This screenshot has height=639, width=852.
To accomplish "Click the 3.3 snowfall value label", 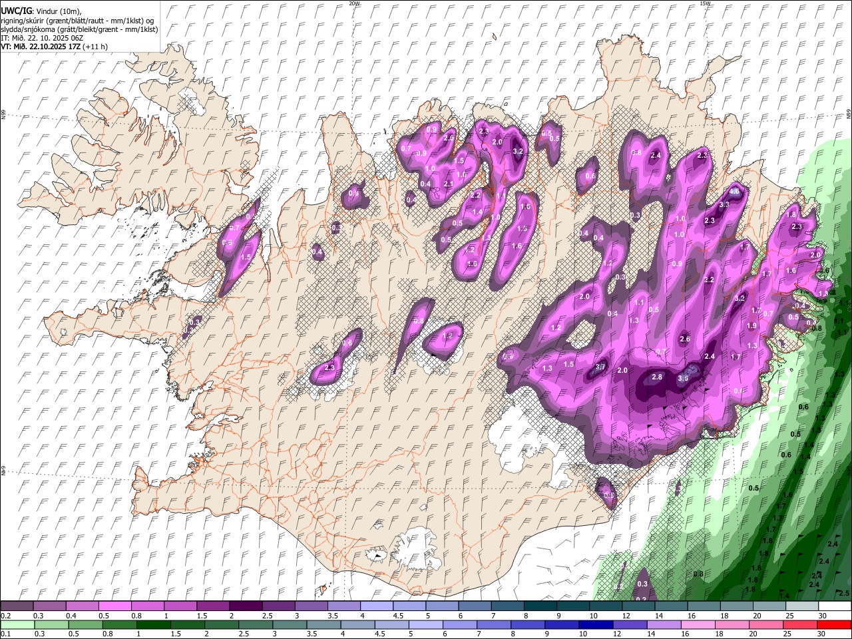I will click(724, 205).
